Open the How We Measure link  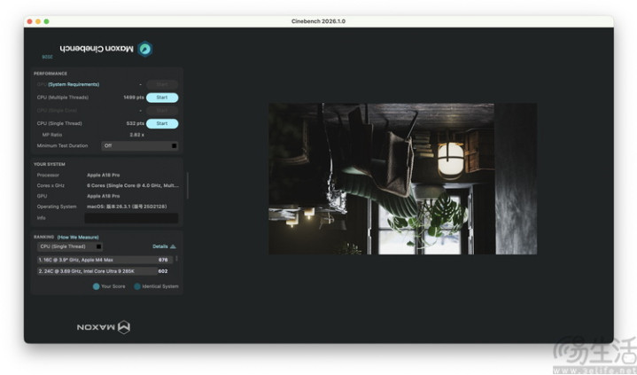78,237
